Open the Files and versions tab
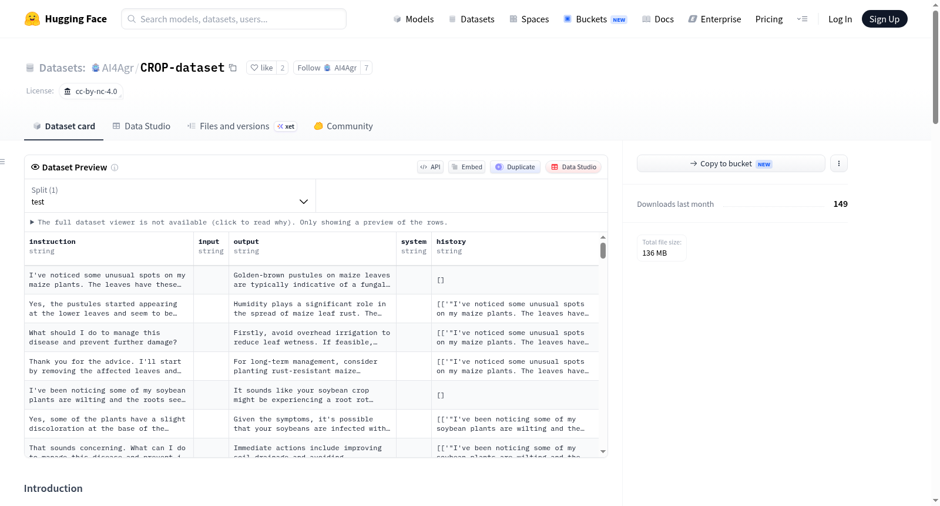The height and width of the screenshot is (506, 940). (241, 126)
